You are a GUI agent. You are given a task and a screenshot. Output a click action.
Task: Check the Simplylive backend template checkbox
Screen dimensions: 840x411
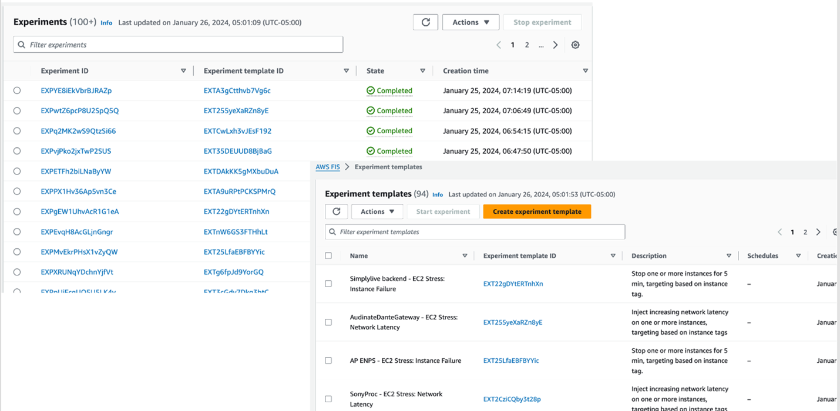[328, 283]
